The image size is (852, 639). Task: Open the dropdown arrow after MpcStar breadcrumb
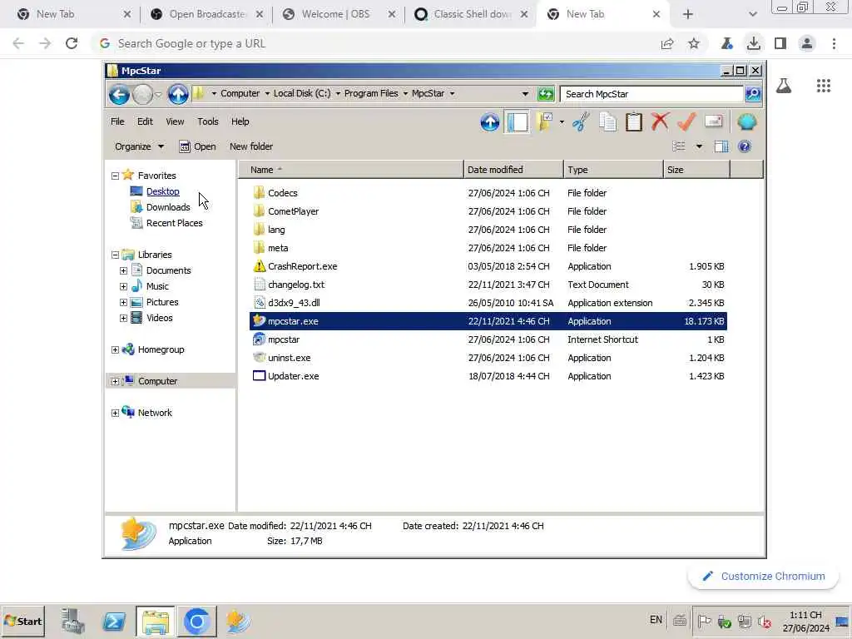click(x=452, y=93)
